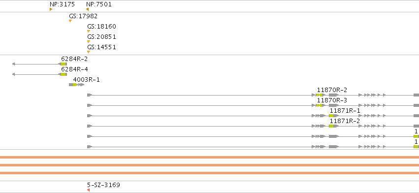Select the 11871R-1 green exon box
Viewport: 419px width, 193px height.
click(331, 116)
